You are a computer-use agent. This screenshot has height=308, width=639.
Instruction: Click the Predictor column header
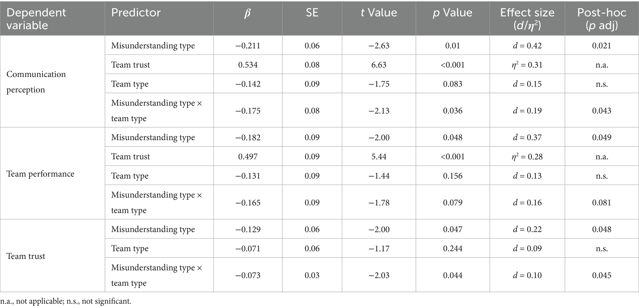pyautogui.click(x=136, y=13)
